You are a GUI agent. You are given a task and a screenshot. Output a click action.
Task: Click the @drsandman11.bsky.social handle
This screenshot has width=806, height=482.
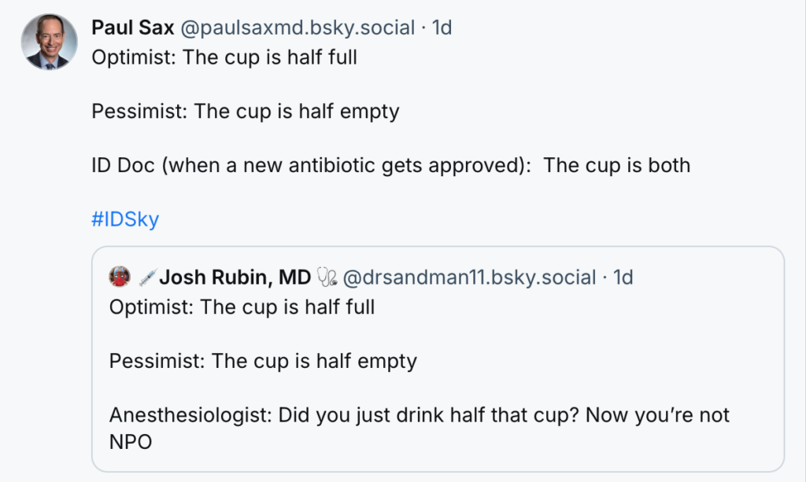pyautogui.click(x=469, y=277)
